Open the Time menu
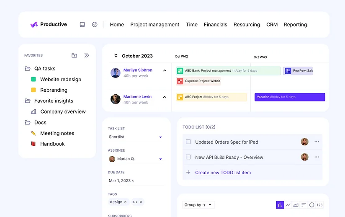The image size is (345, 217). pyautogui.click(x=192, y=25)
